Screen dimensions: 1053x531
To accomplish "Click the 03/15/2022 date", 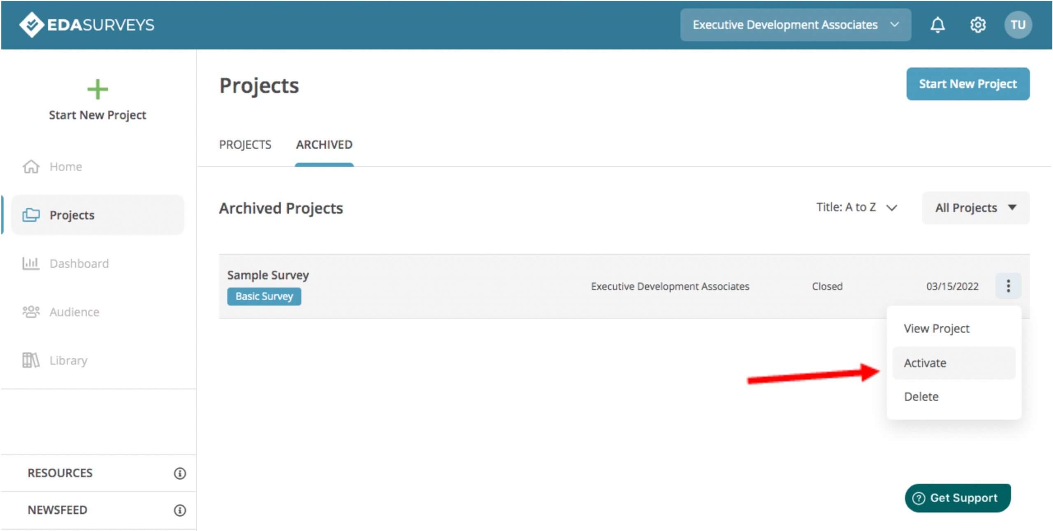I will coord(952,286).
